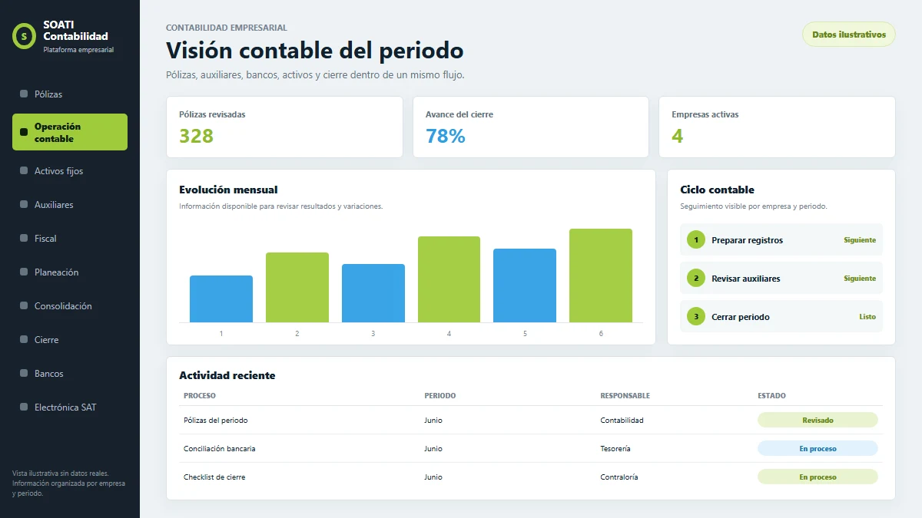Viewport: 922px width, 518px height.
Task: Click Preparar registros step label
Action: click(748, 240)
